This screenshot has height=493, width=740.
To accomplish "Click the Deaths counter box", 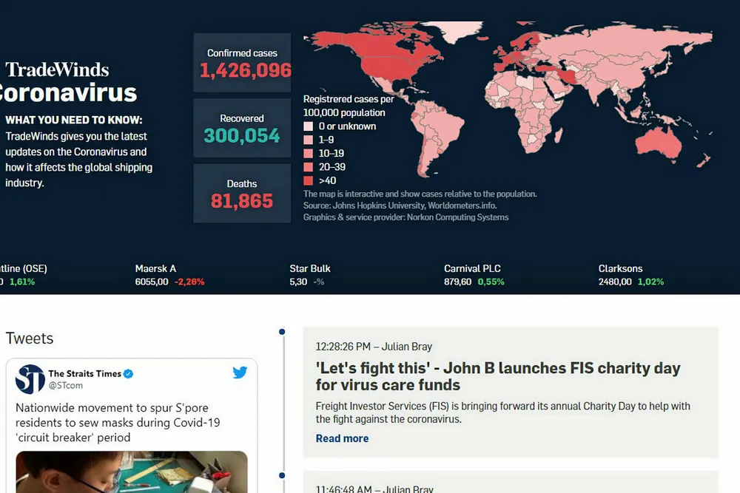I will [242, 193].
